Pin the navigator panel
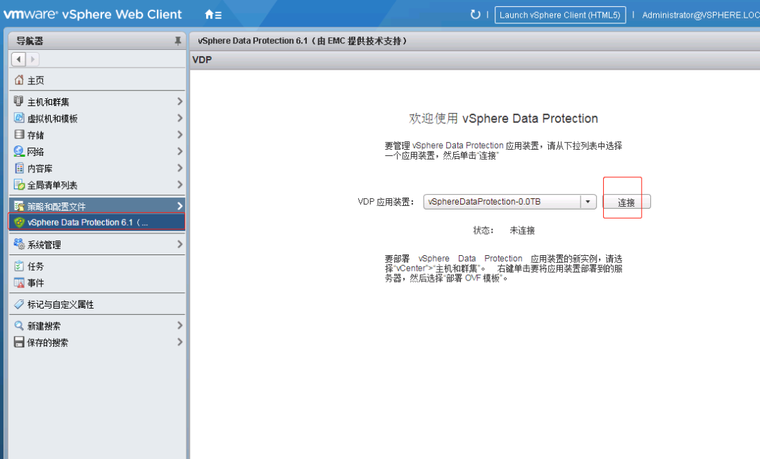760x459 pixels. (x=178, y=41)
